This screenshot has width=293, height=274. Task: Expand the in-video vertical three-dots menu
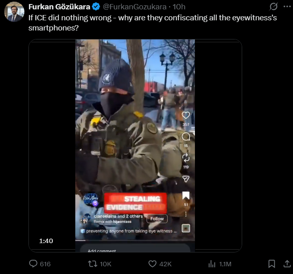coord(186,214)
